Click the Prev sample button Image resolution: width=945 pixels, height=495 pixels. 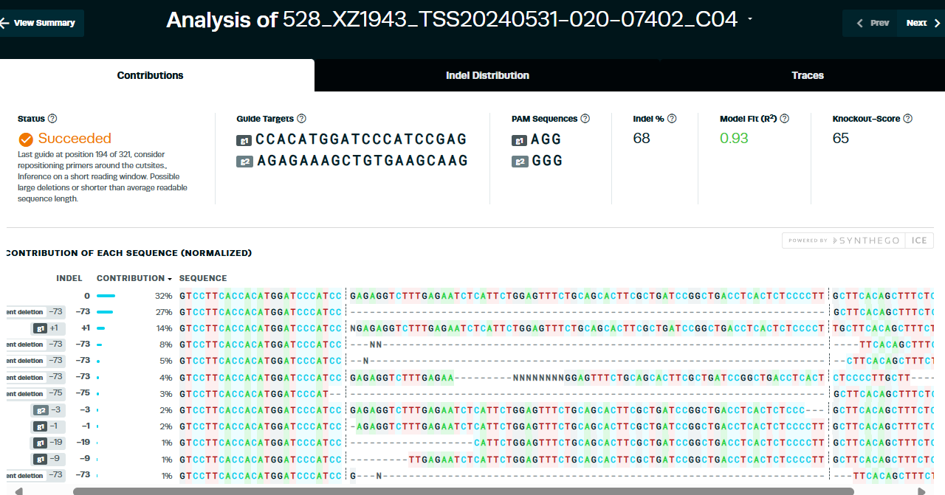pos(871,23)
